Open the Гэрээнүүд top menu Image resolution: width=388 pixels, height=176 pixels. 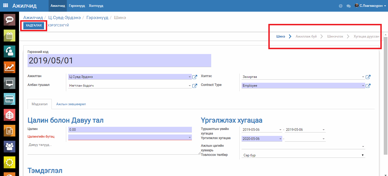point(77,6)
